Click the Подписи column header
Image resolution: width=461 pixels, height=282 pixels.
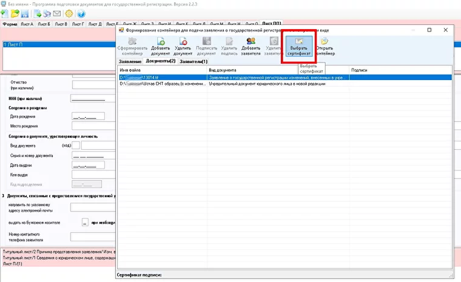[401, 70]
